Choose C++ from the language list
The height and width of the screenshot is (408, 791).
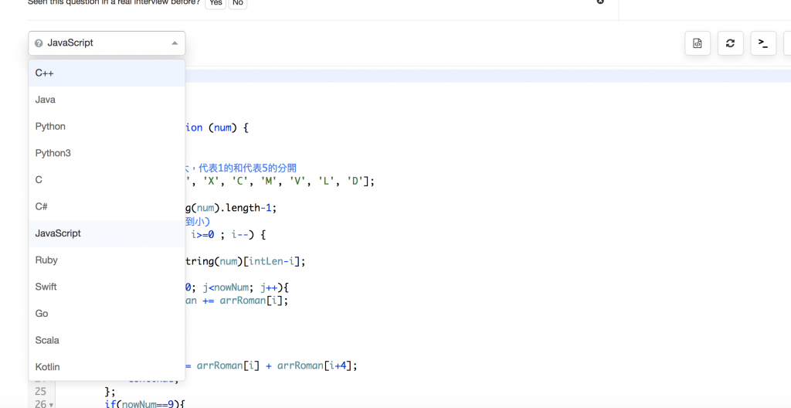(107, 73)
